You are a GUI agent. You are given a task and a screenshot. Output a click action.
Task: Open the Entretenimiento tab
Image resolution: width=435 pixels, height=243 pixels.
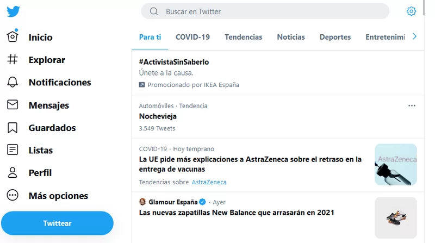click(385, 37)
